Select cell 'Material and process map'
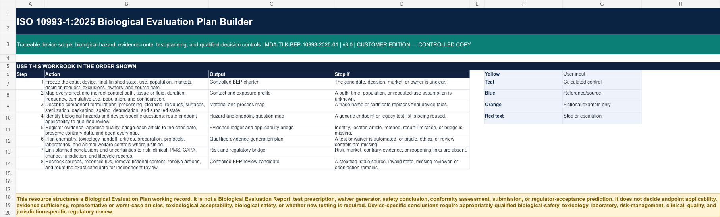The width and height of the screenshot is (720, 217). pos(271,107)
